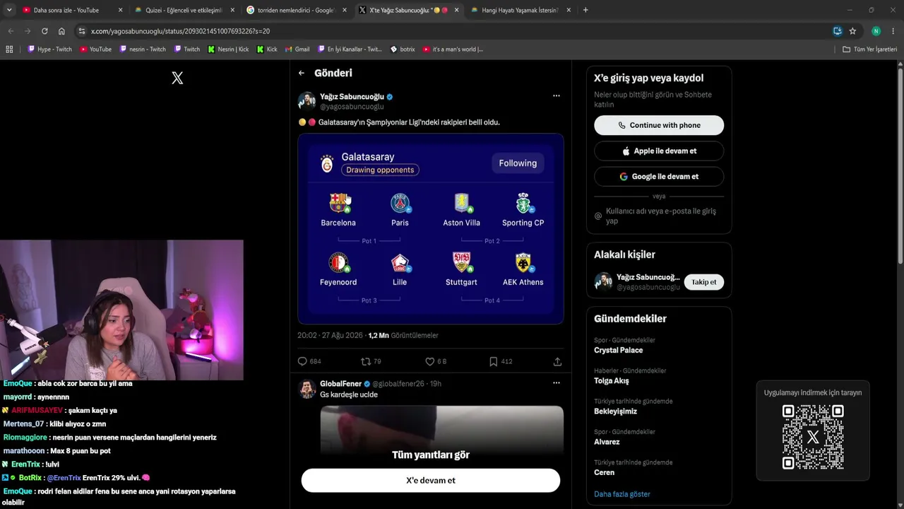Click Continue with phone button
Screen dimensions: 904x509
click(x=659, y=125)
